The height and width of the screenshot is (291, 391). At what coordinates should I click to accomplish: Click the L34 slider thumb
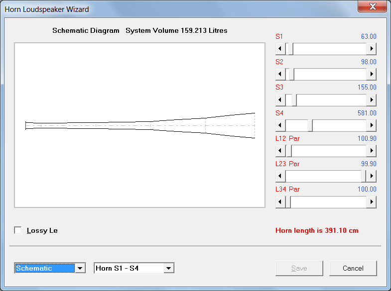tap(288, 202)
